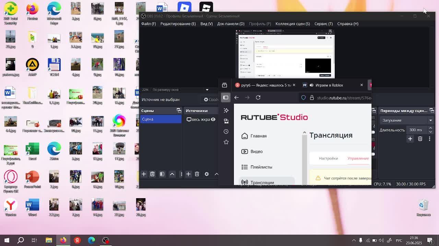
Task: Open bookmarks from the star icon
Action: [x=226, y=142]
